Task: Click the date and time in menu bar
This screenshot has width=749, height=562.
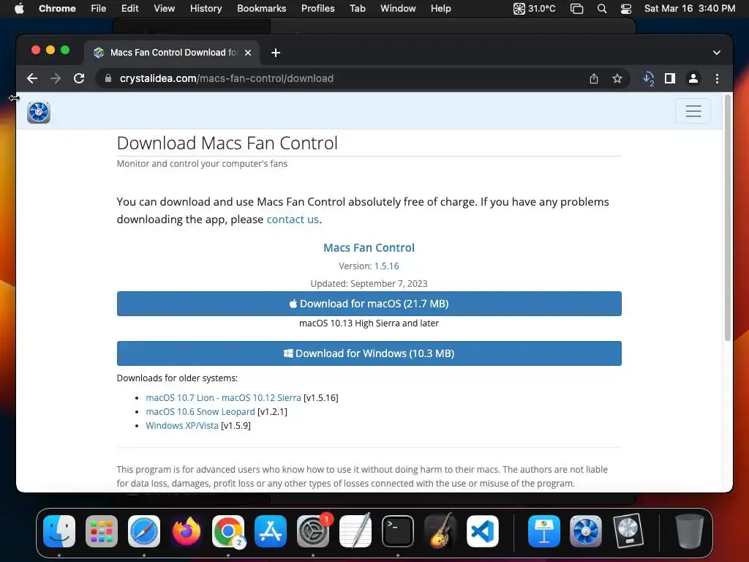Action: click(x=689, y=9)
